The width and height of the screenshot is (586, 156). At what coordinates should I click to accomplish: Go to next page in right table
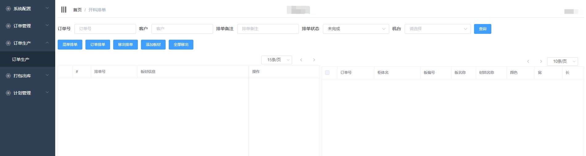[541, 62]
